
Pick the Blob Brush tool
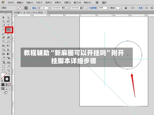coord(3,37)
